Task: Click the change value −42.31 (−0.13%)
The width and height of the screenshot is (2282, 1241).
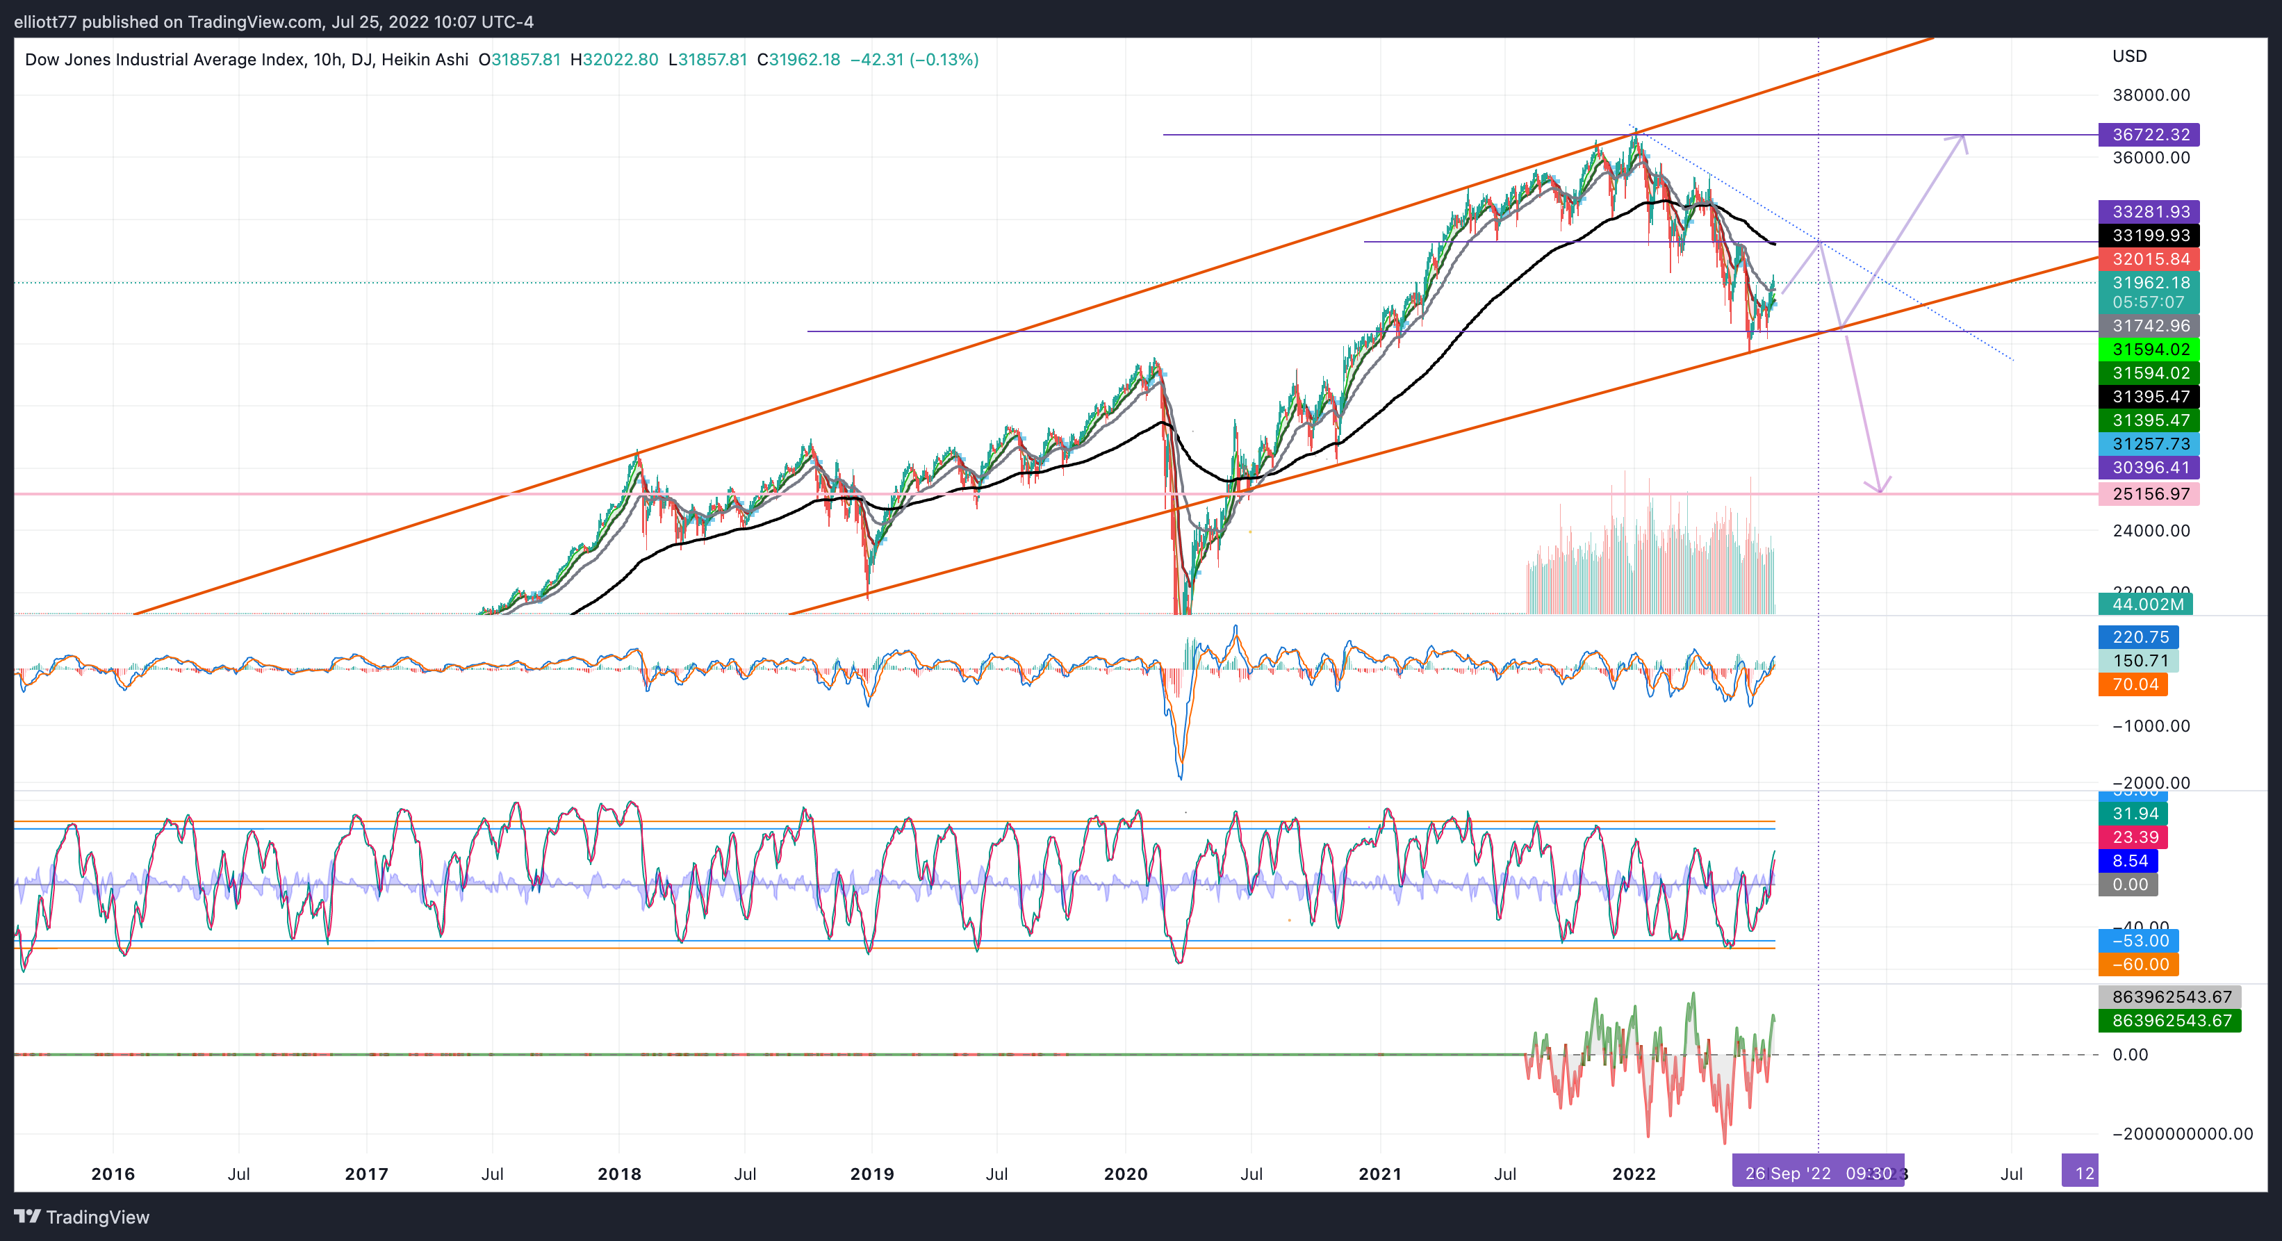Action: coord(914,59)
